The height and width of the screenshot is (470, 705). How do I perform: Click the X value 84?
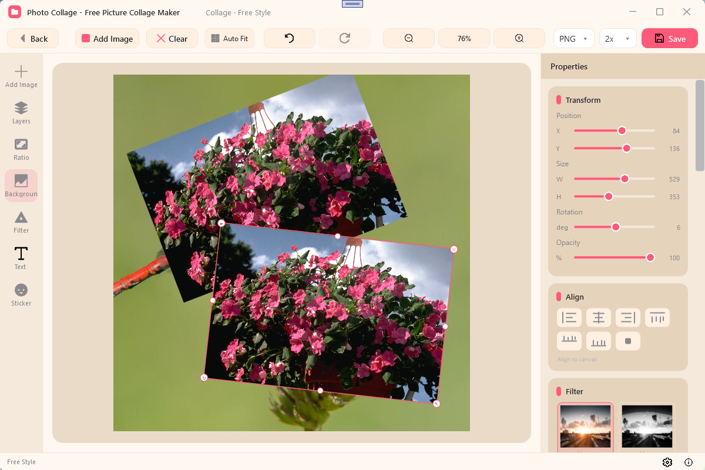pyautogui.click(x=676, y=131)
